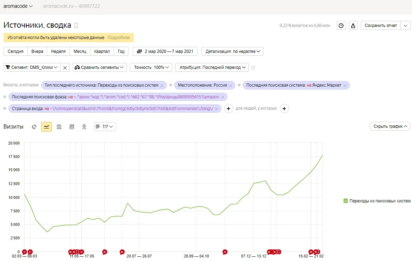Switch to stacked area chart view
412x261 pixels.
[59, 127]
